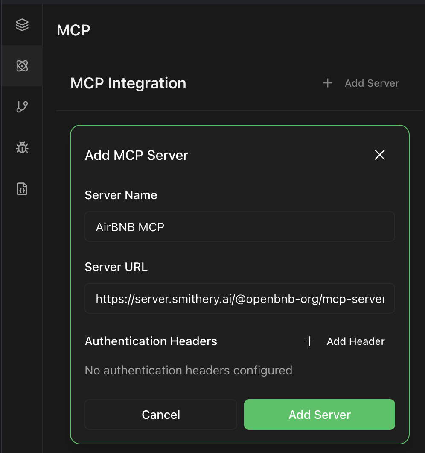Image resolution: width=425 pixels, height=453 pixels.
Task: Click the Add Header text link
Action: (x=355, y=341)
